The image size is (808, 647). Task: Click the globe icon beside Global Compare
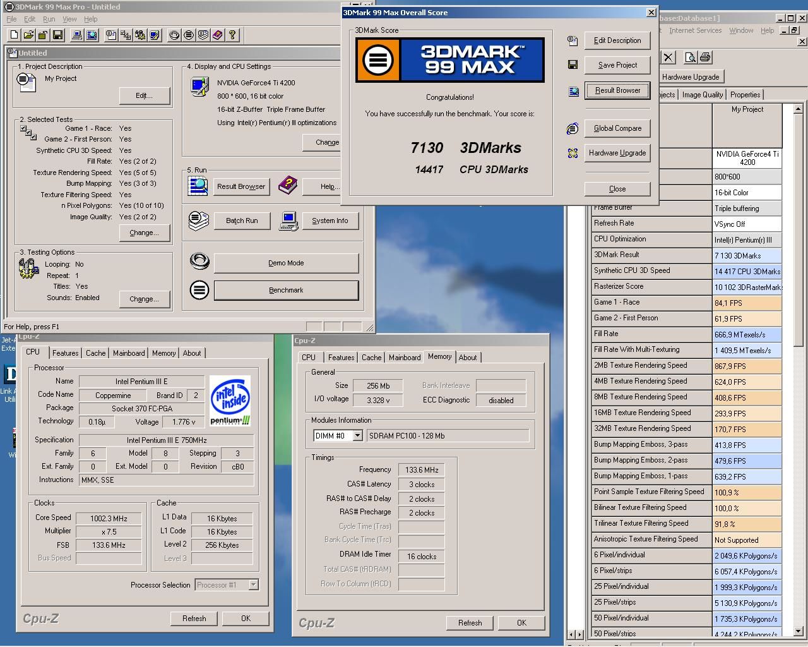coord(573,129)
